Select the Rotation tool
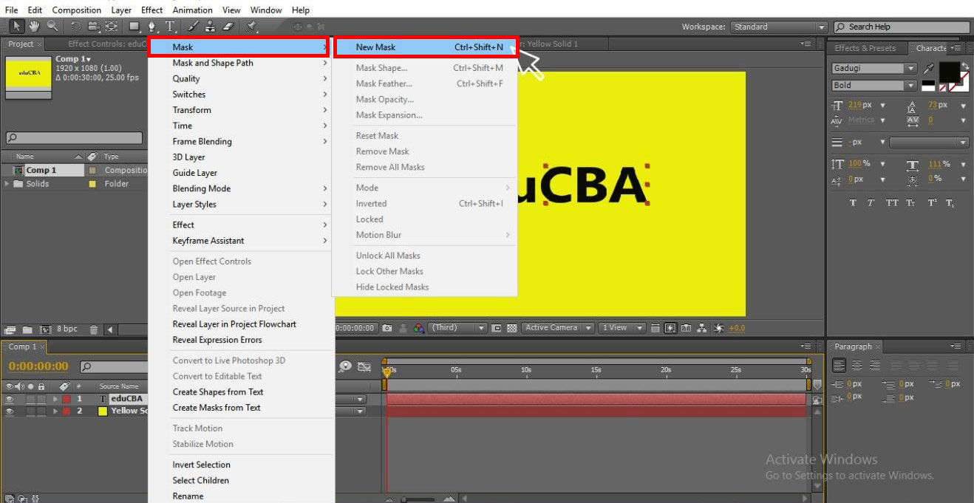This screenshot has width=974, height=503. [76, 27]
